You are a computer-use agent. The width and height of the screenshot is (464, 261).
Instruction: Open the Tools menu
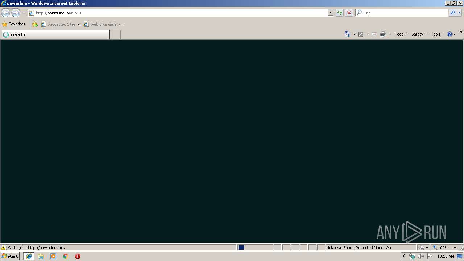[x=437, y=34]
